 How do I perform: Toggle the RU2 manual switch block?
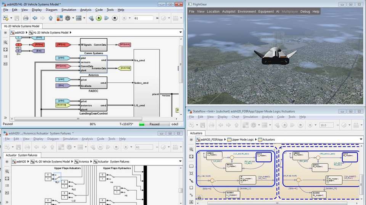pyautogui.click(x=74, y=184)
